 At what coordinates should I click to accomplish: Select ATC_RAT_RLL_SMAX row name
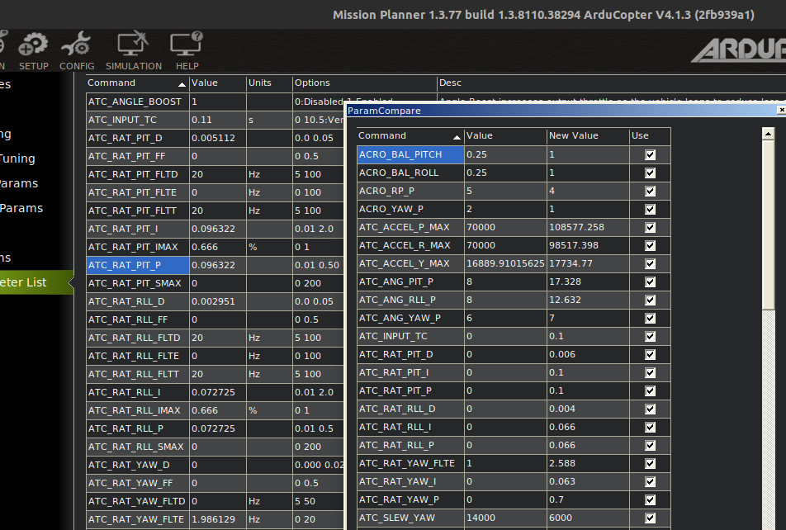coord(137,447)
